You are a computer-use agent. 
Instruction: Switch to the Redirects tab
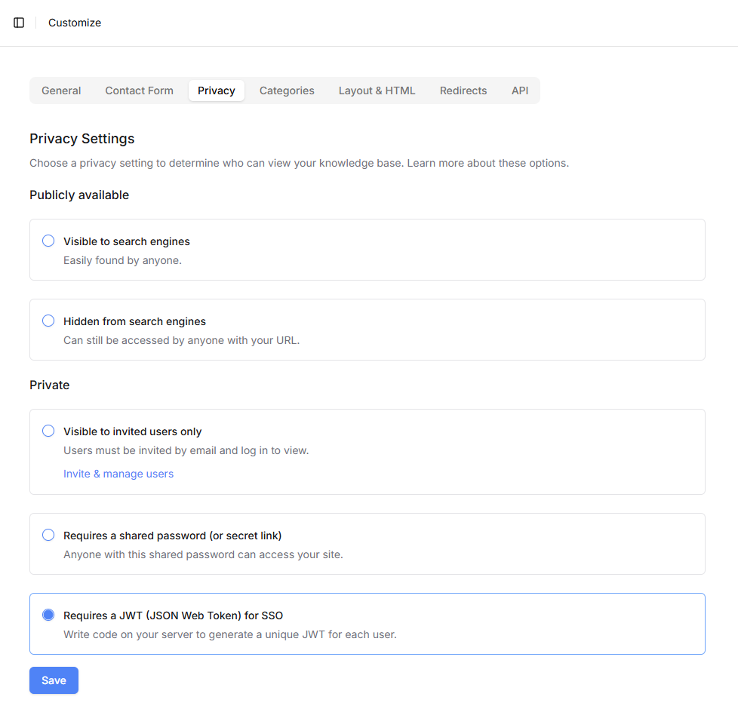(463, 91)
